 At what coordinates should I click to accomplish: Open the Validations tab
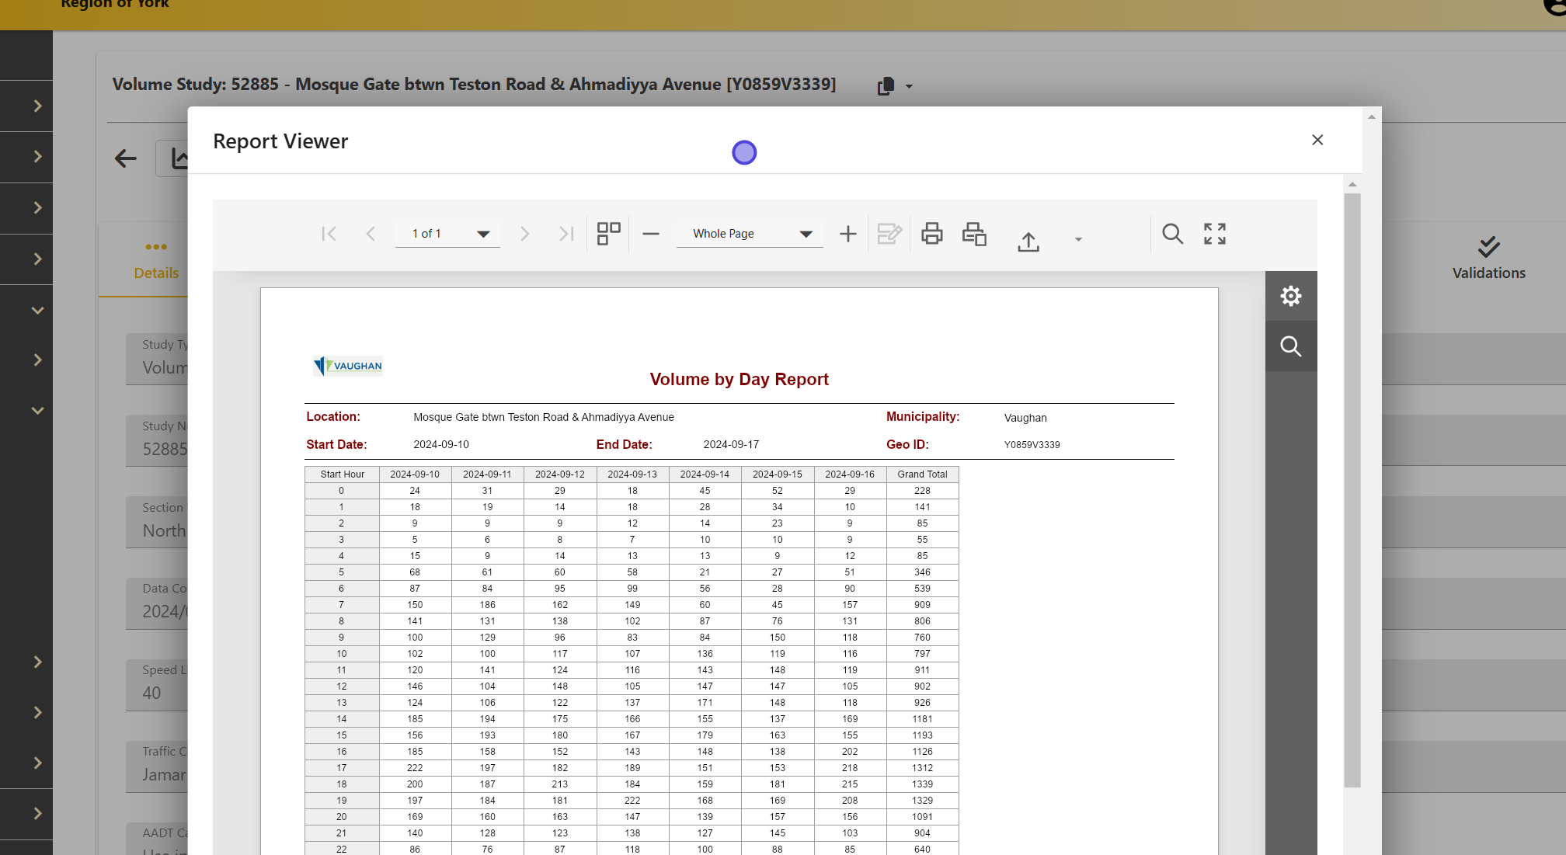point(1488,259)
